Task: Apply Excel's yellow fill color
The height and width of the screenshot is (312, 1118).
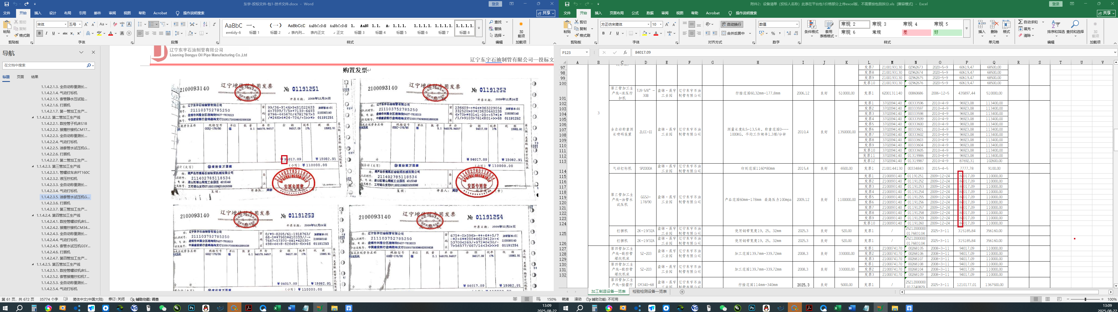Action: (x=645, y=33)
